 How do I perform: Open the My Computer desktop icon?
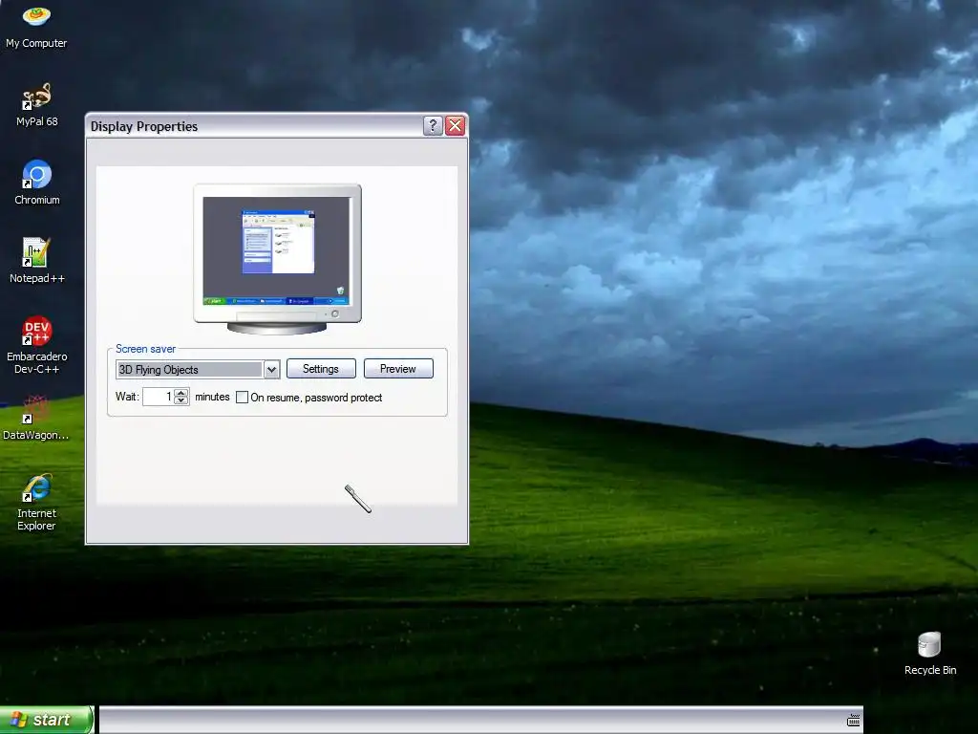pos(36,26)
